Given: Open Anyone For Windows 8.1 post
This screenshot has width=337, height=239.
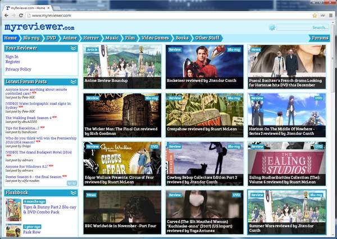Looking at the screenshot, I should coord(26,167).
